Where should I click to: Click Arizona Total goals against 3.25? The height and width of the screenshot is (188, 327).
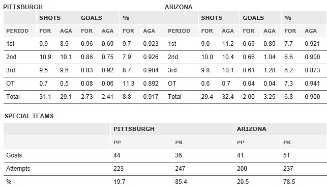click(269, 97)
